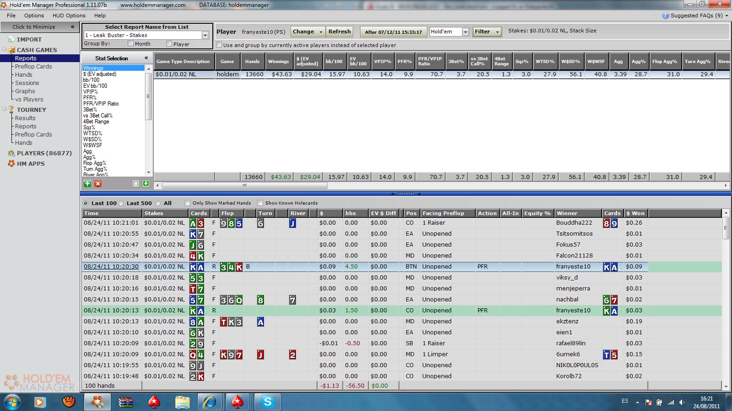732x411 pixels.
Task: Open WinRAR from taskbar
Action: (125, 402)
